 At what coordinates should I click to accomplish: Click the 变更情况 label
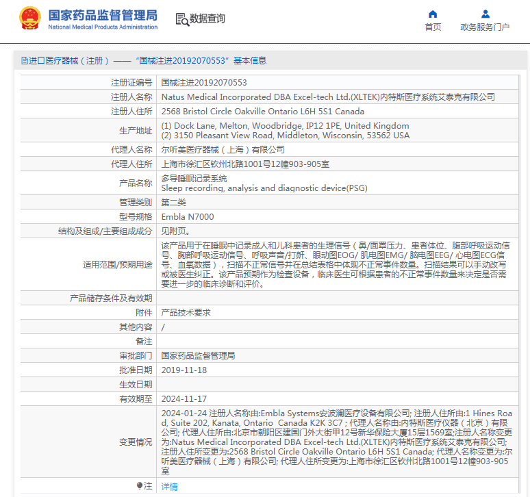[136, 442]
